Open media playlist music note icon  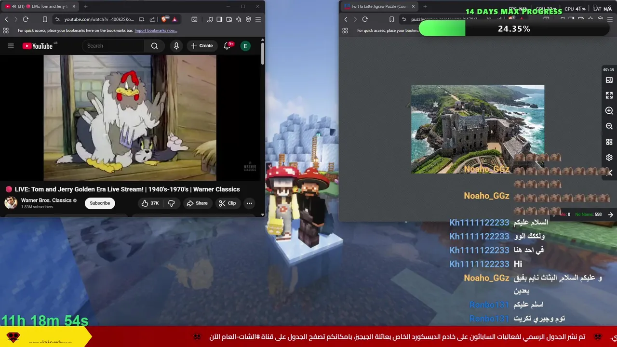pos(210,19)
